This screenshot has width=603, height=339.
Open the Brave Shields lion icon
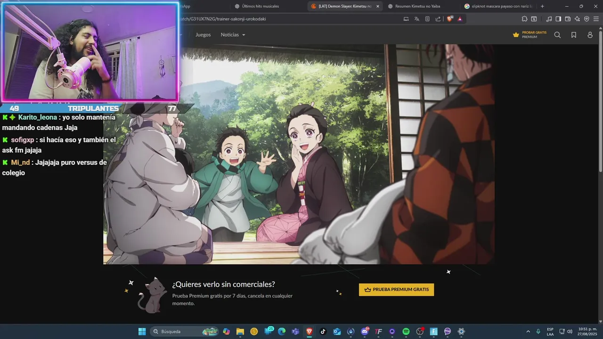pyautogui.click(x=450, y=19)
